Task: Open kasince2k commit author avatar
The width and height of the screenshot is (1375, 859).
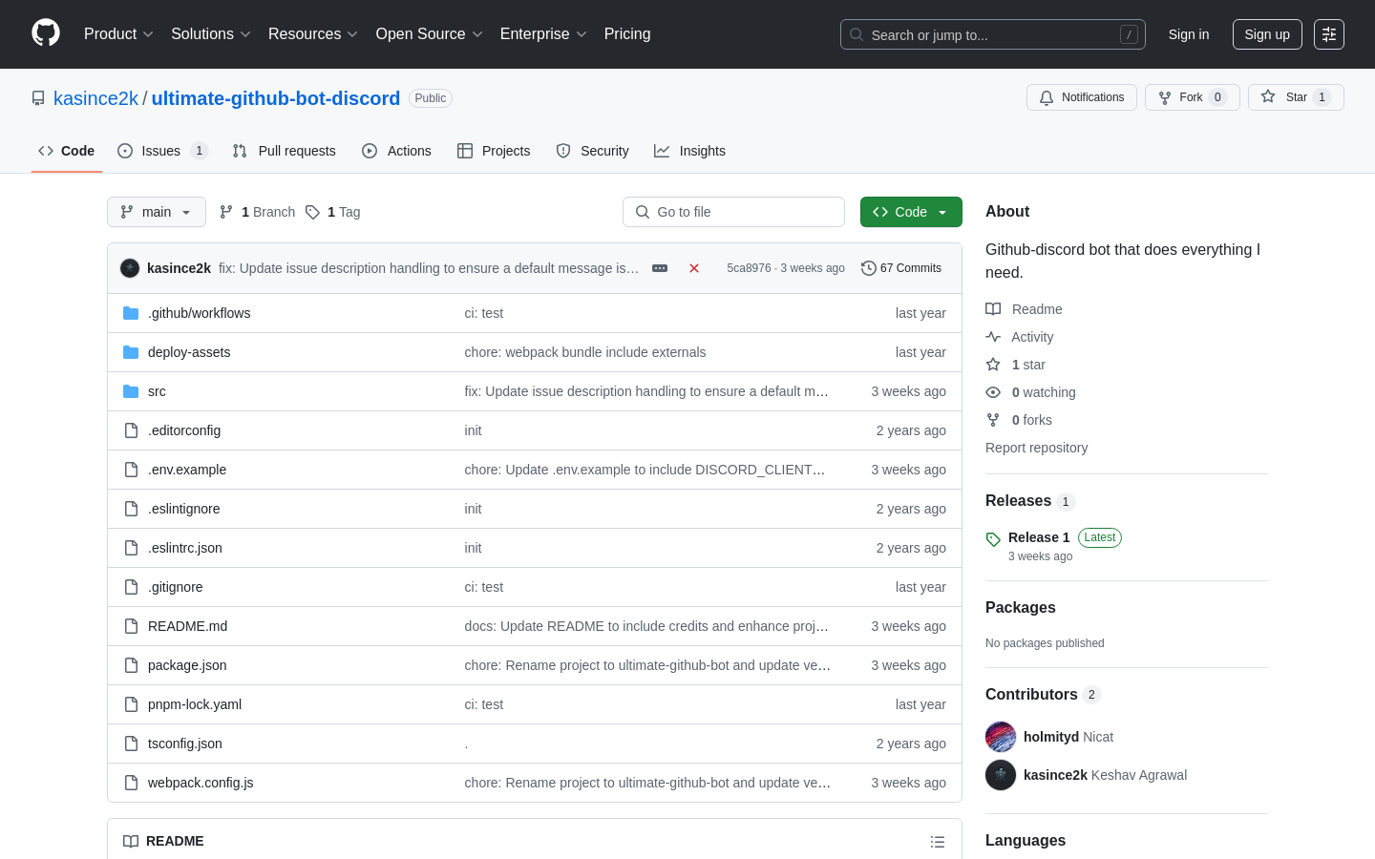Action: tap(130, 268)
